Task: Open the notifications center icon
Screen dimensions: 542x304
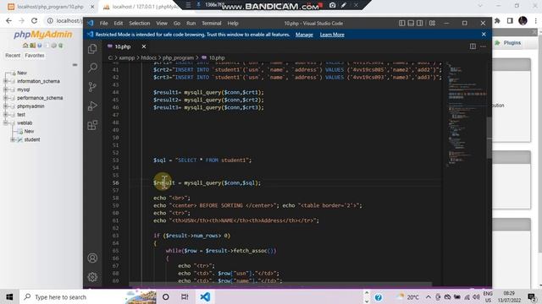Action: tap(532, 296)
